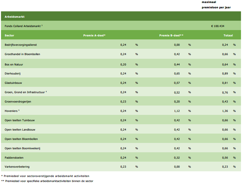Click the Dierhouderij total of 0,89
Screen dimensions: 243x183
pyautogui.click(x=225, y=73)
